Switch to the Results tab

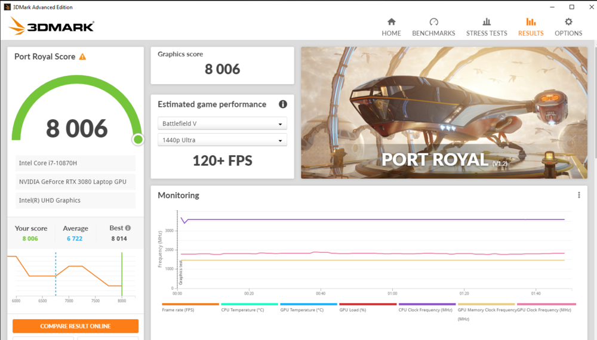click(x=531, y=27)
